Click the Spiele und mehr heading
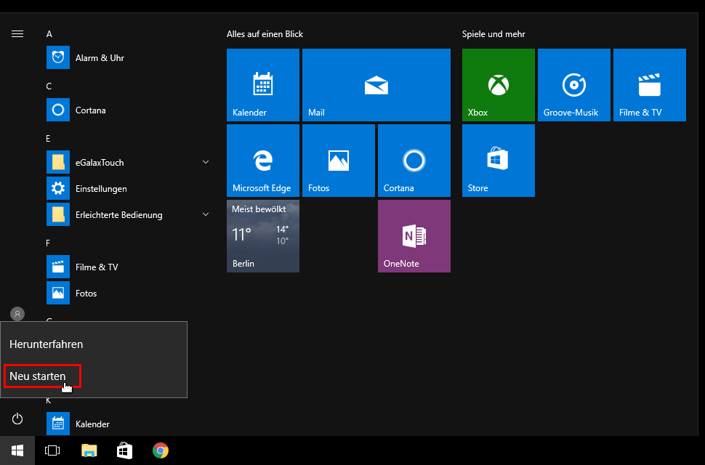Screen dimensions: 705x465 493,34
